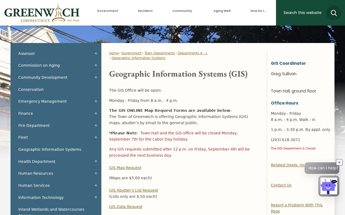Image resolution: width=345 pixels, height=215 pixels.
Task: Expand the Finance submenu
Action: point(96,113)
